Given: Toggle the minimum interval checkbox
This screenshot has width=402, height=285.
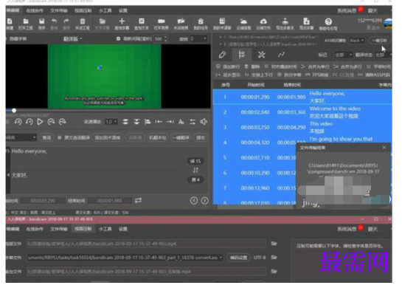Looking at the screenshot, I should click(118, 38).
